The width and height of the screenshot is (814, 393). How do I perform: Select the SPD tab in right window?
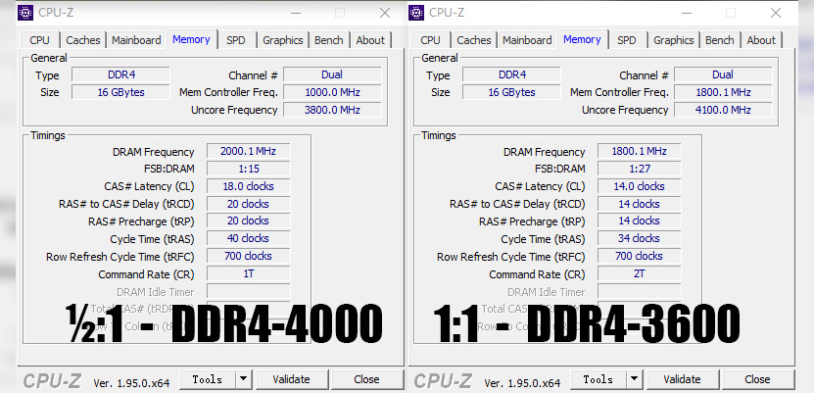click(627, 40)
